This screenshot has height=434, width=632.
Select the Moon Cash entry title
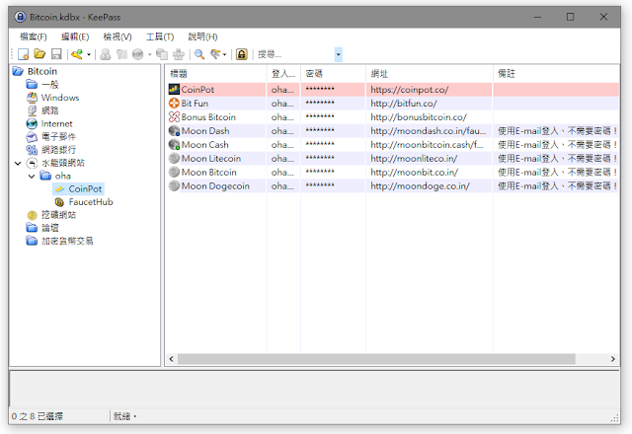(204, 145)
